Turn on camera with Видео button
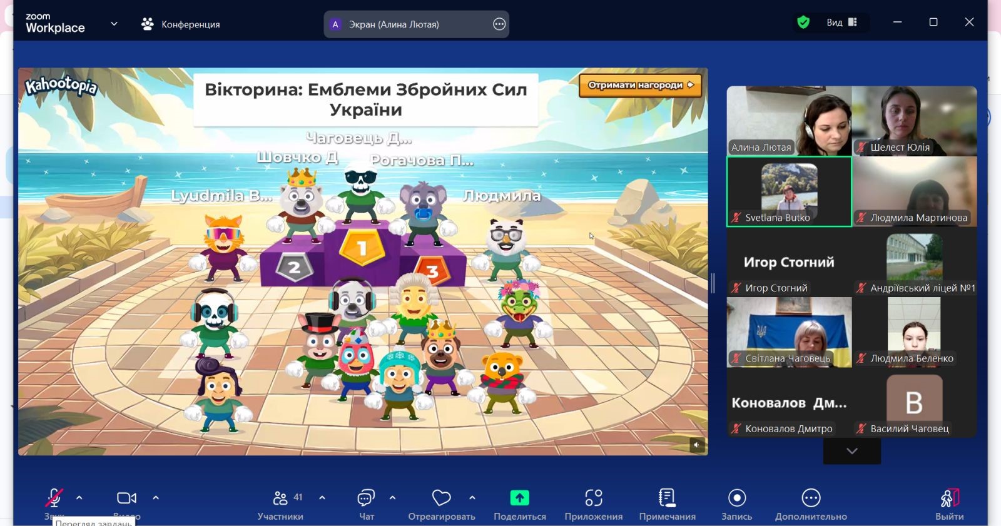This screenshot has height=526, width=1001. pos(126,498)
